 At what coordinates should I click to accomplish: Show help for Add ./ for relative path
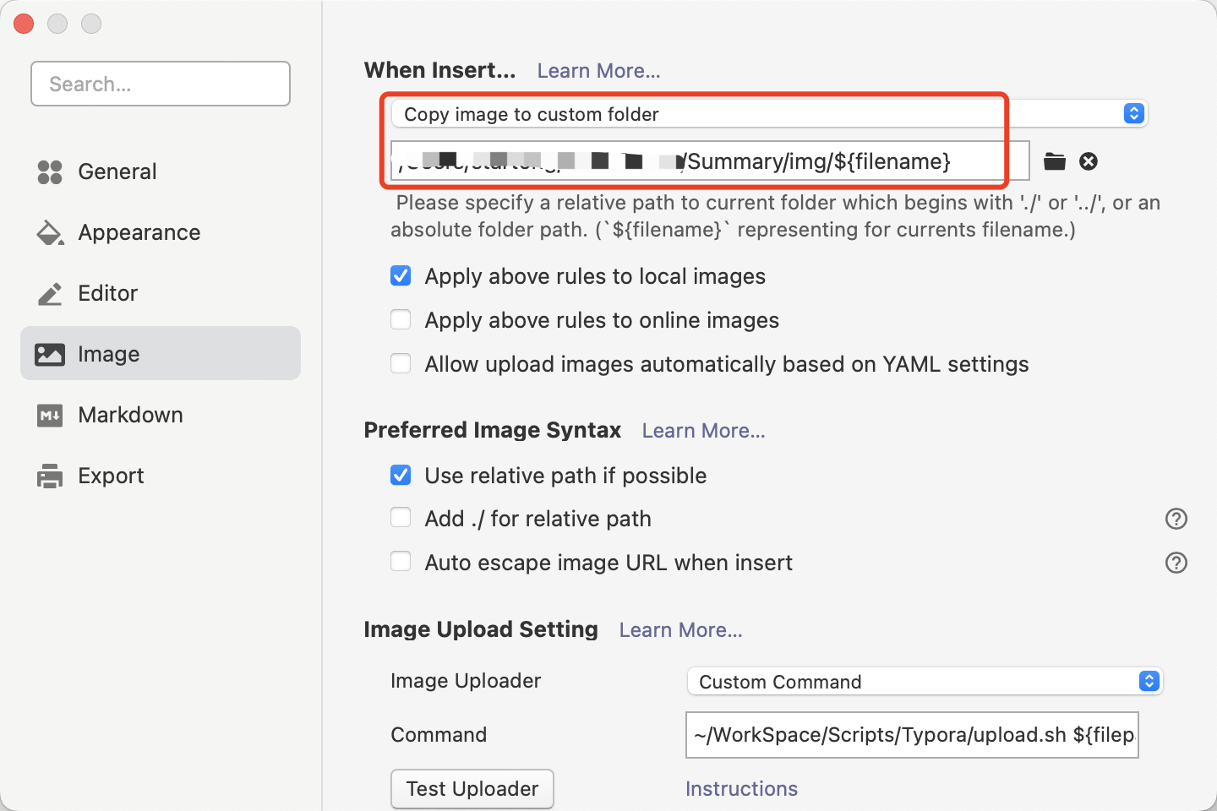click(x=1176, y=519)
